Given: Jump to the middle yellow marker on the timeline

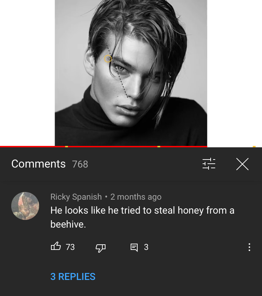Looking at the screenshot, I should (159, 147).
